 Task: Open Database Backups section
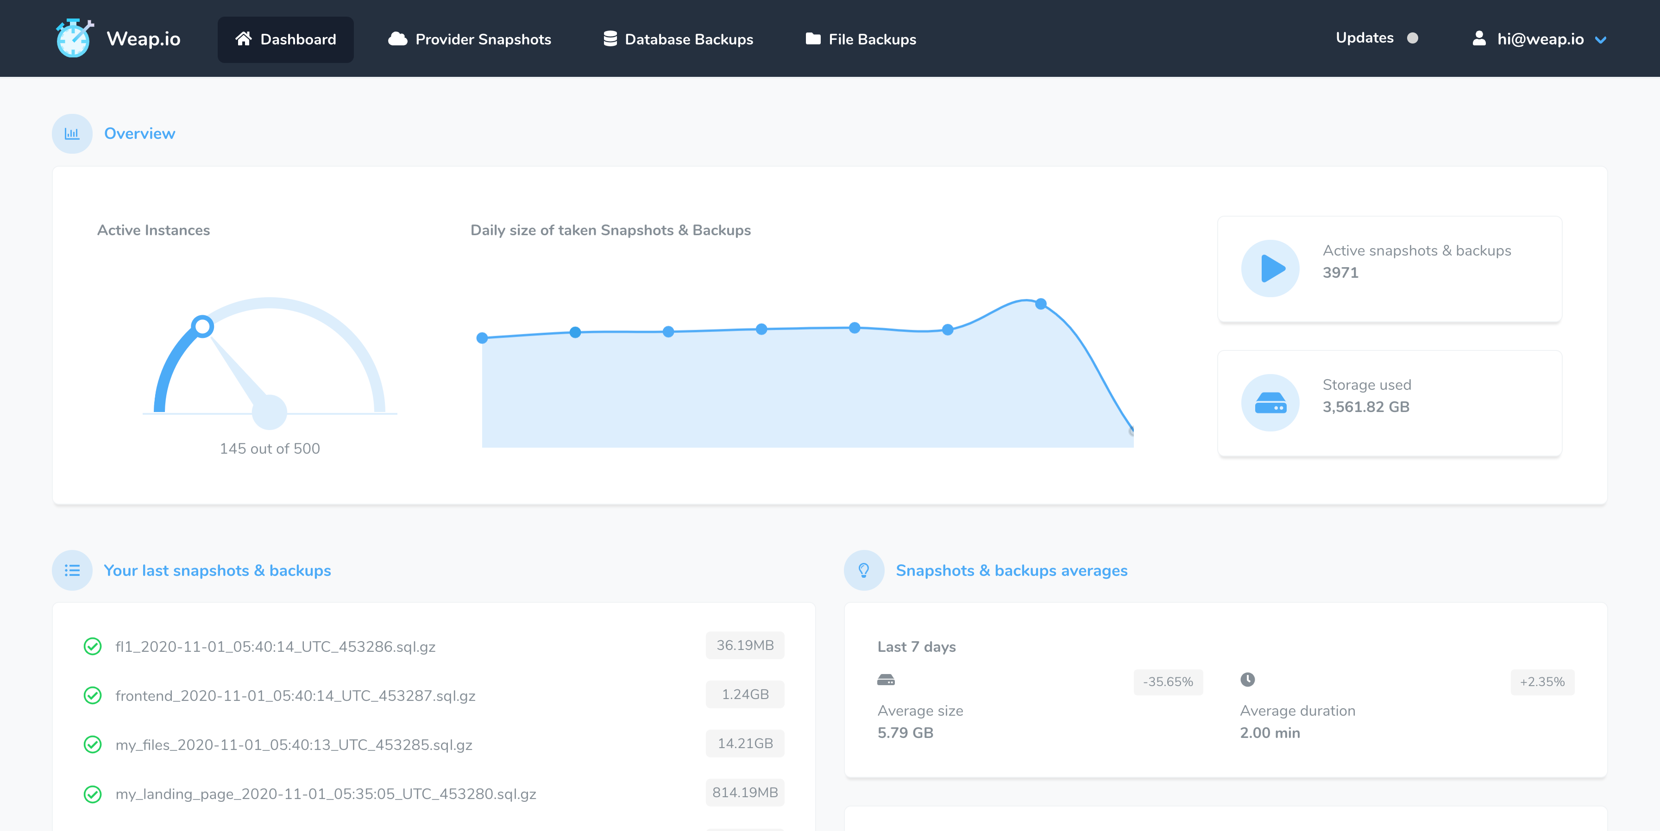coord(678,39)
